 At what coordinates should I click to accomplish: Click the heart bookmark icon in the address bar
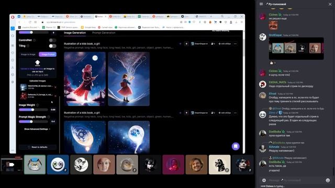pyautogui.click(x=194, y=22)
